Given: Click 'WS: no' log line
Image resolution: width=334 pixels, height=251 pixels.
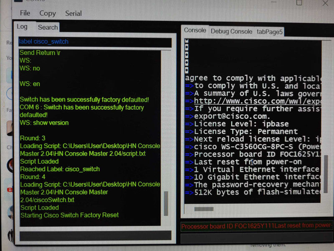Looking at the screenshot, I should [x=30, y=68].
